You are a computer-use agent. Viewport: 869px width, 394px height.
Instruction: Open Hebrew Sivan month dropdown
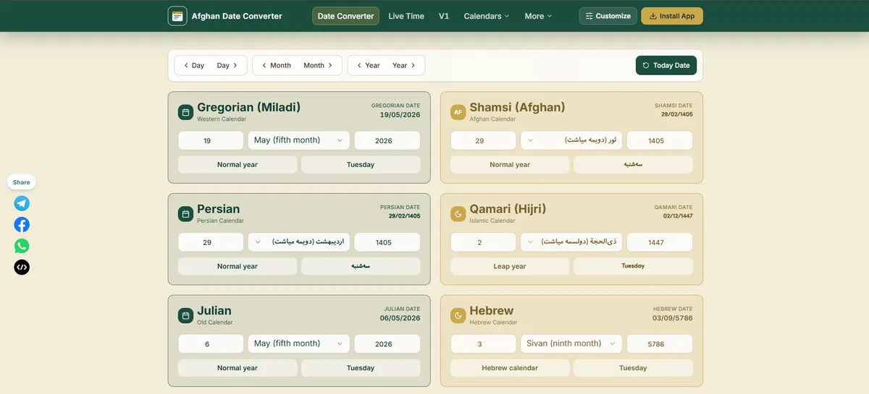[x=571, y=343]
